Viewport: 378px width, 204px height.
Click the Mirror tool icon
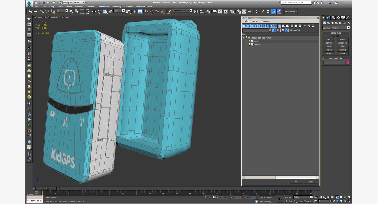click(x=196, y=11)
